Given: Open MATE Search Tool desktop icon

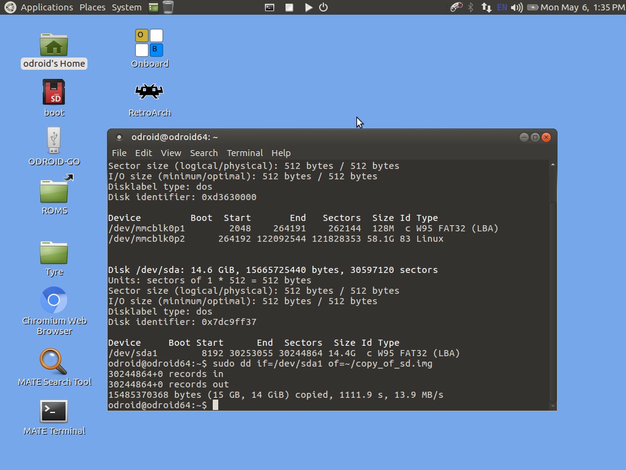Looking at the screenshot, I should tap(54, 362).
